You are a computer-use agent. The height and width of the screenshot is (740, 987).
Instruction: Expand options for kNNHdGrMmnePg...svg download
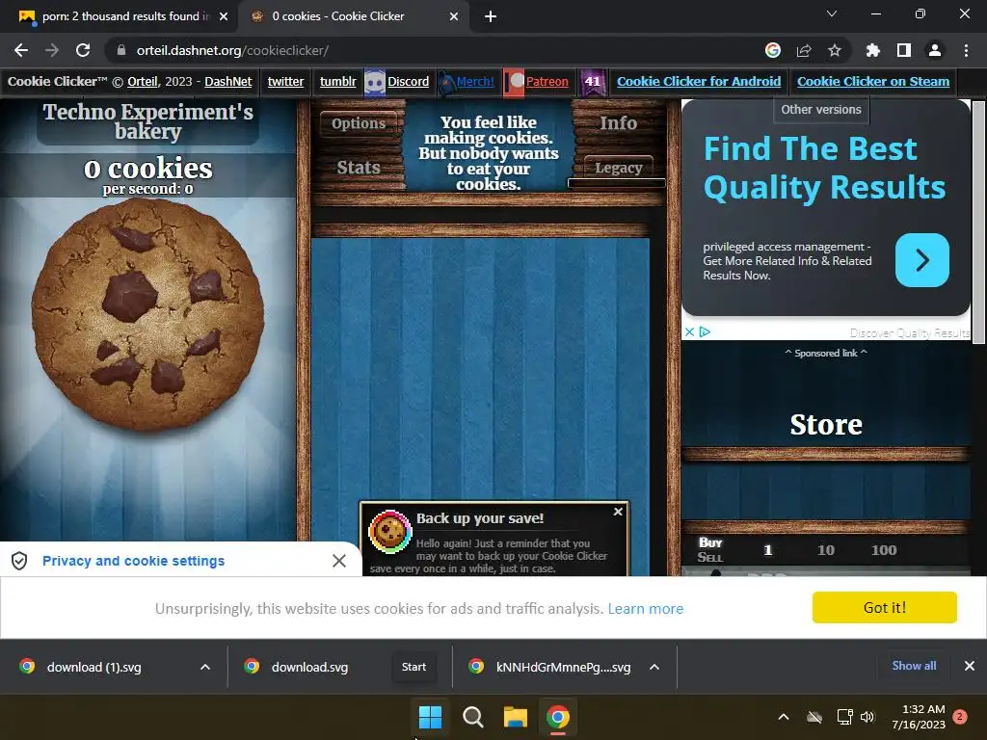(x=654, y=667)
